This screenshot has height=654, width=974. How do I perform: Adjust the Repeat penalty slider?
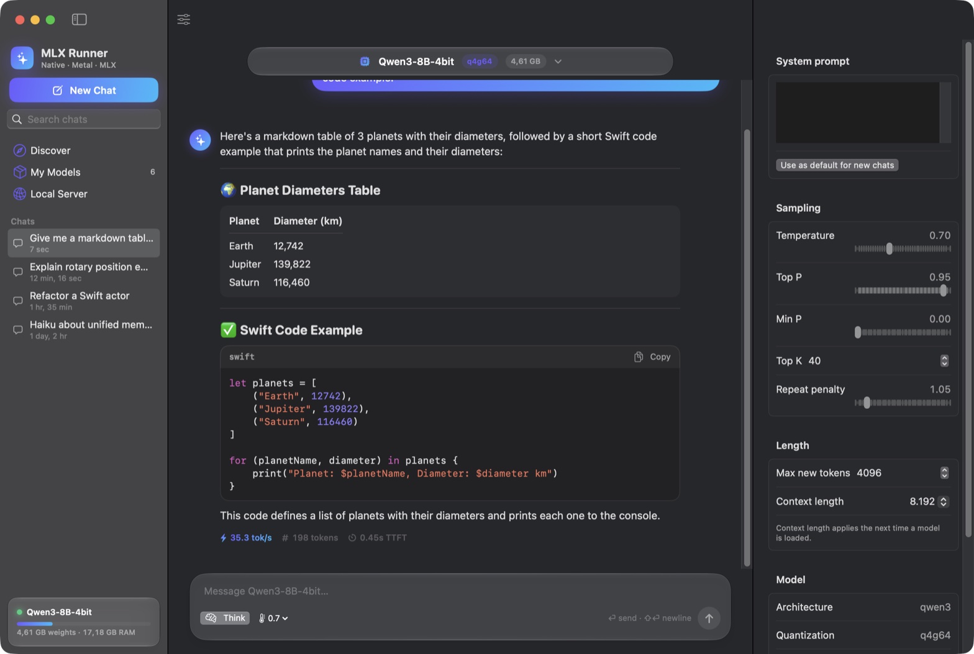pyautogui.click(x=903, y=402)
